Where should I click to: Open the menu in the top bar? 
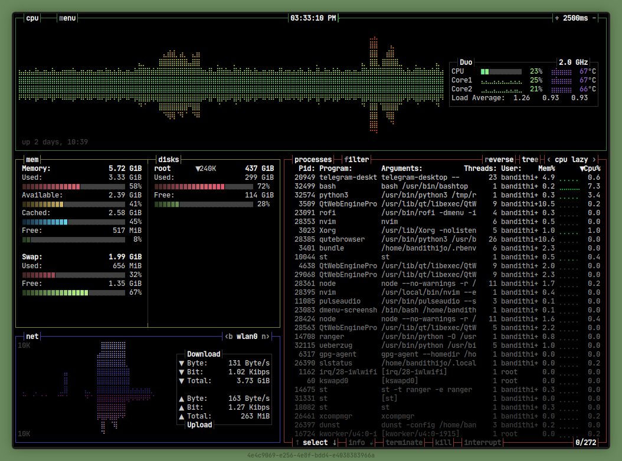click(x=67, y=18)
